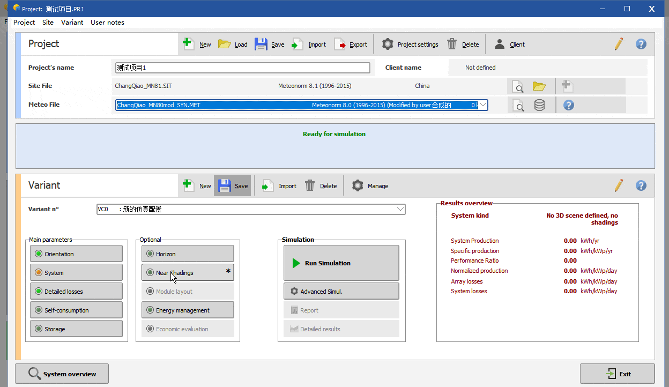The height and width of the screenshot is (387, 669).
Task: Click Site File magnifier view icon
Action: [x=518, y=86]
